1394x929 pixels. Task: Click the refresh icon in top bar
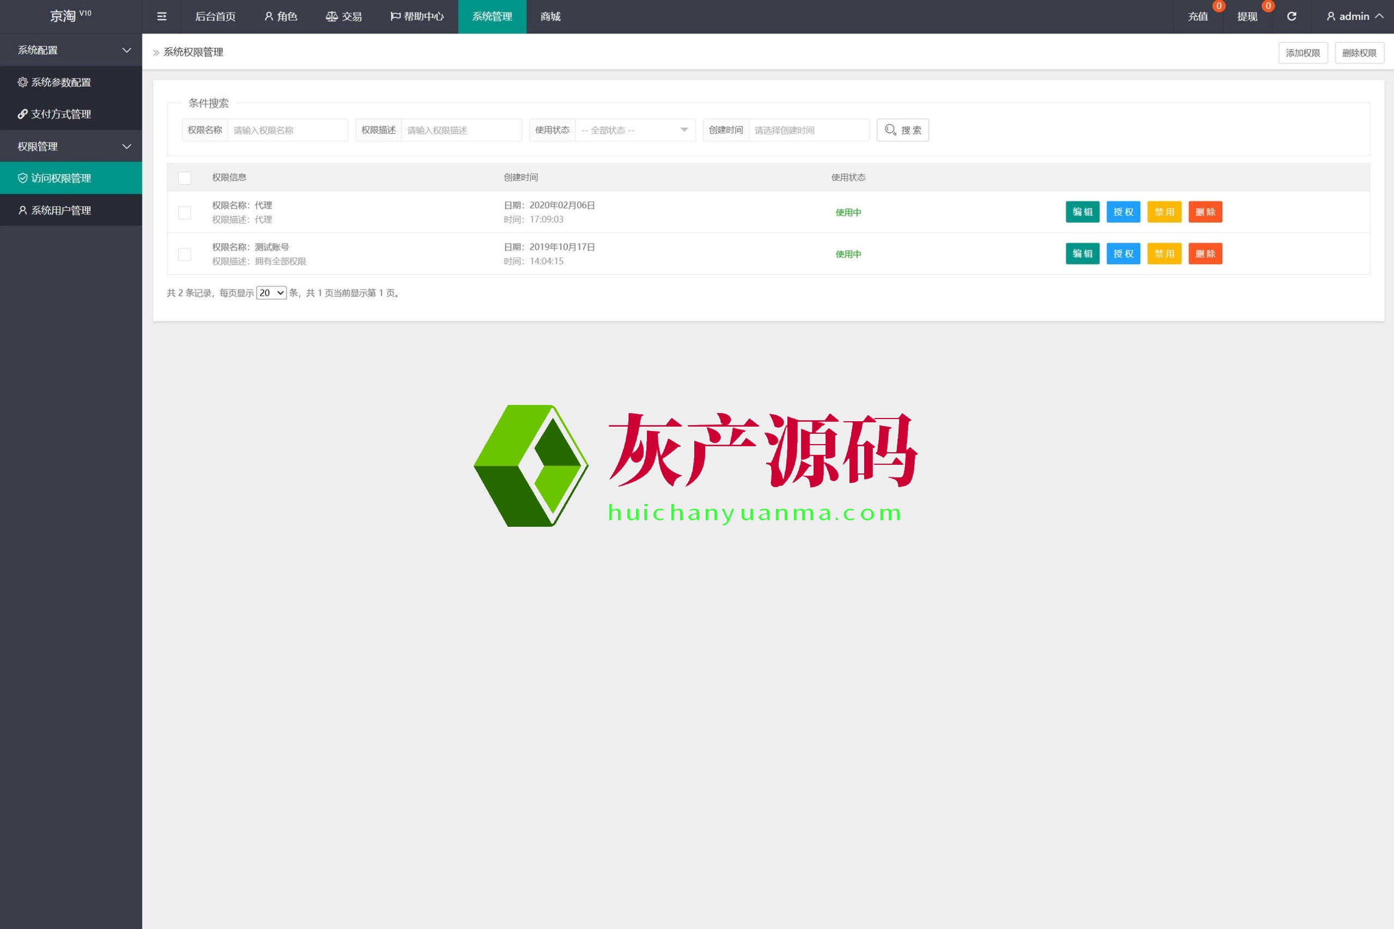tap(1292, 16)
